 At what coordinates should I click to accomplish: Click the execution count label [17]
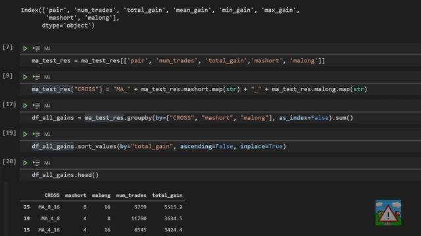pos(9,104)
